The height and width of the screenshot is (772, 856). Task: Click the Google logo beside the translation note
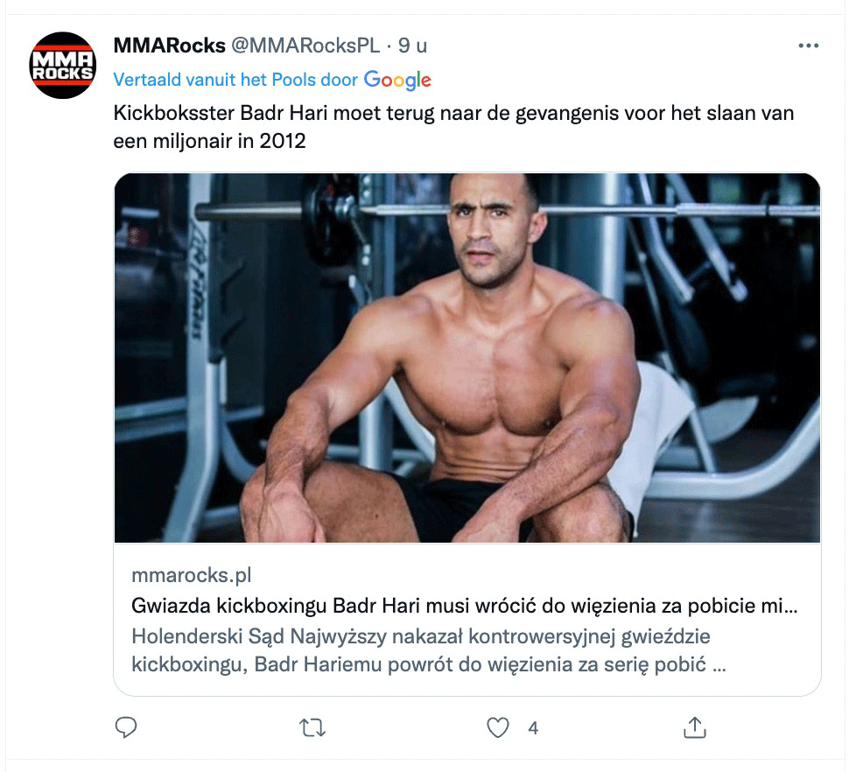tap(397, 81)
